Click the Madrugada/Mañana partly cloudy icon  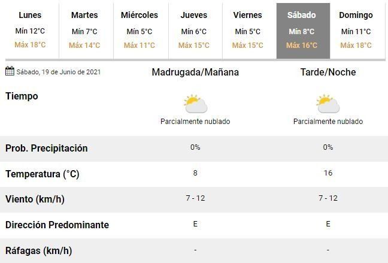pos(195,104)
